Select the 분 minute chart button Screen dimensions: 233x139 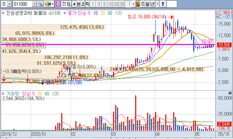click(79, 4)
